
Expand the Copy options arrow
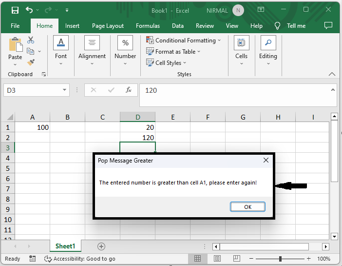[x=39, y=51]
